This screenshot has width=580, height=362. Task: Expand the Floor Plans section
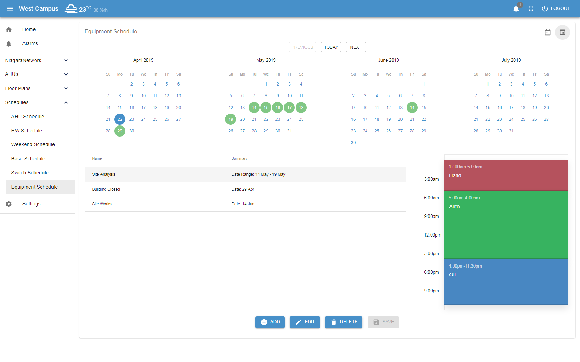coord(37,88)
